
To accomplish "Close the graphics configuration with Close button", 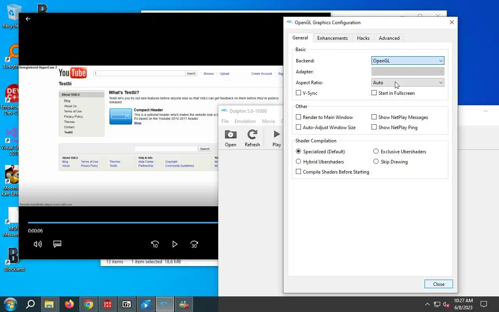I will 439,284.
